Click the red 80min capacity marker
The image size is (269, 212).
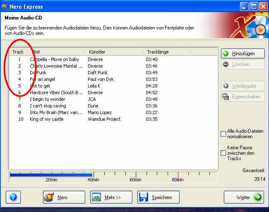point(178,176)
